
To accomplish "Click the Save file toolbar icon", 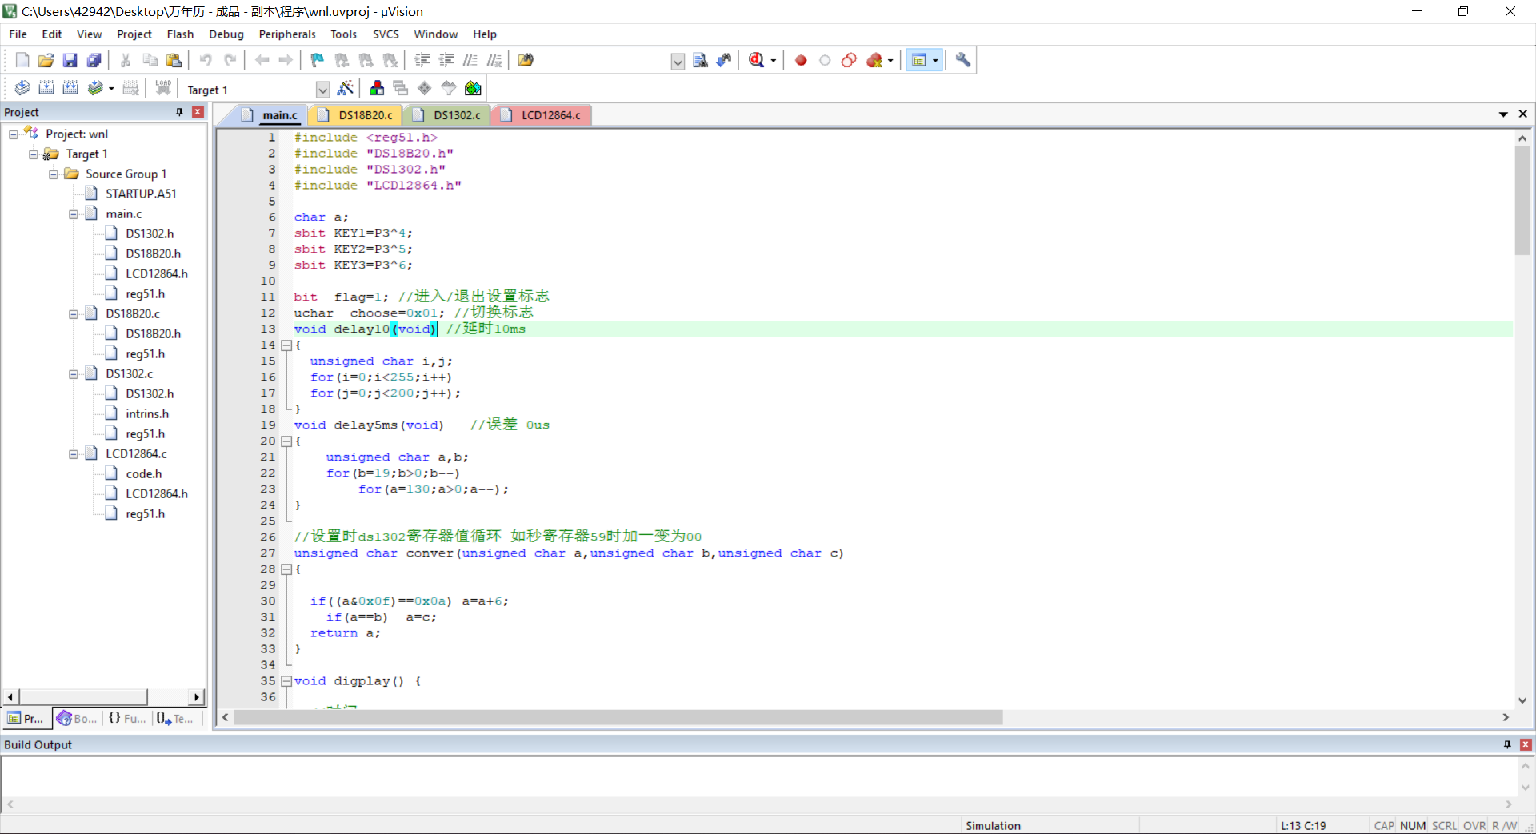I will coord(70,60).
